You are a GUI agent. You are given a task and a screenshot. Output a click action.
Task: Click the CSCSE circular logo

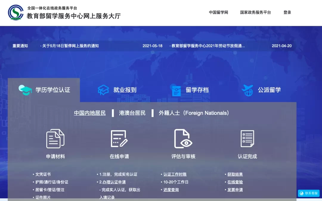click(16, 13)
